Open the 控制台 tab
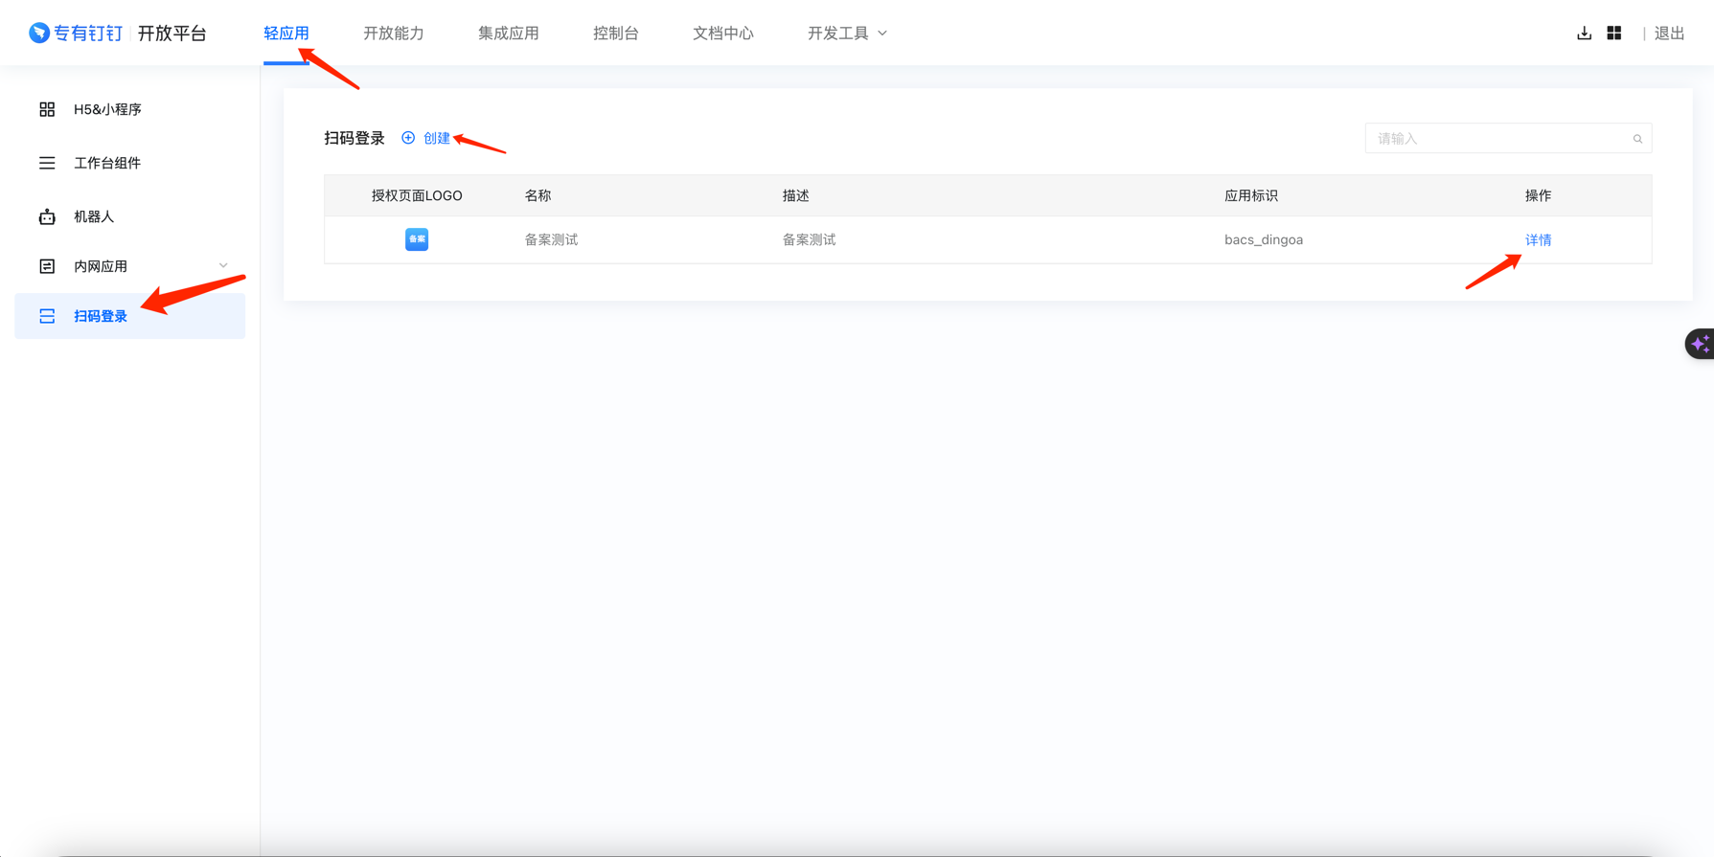The width and height of the screenshot is (1714, 857). click(x=616, y=33)
